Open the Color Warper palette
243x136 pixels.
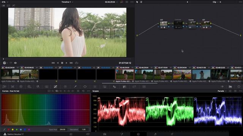(x=65, y=87)
